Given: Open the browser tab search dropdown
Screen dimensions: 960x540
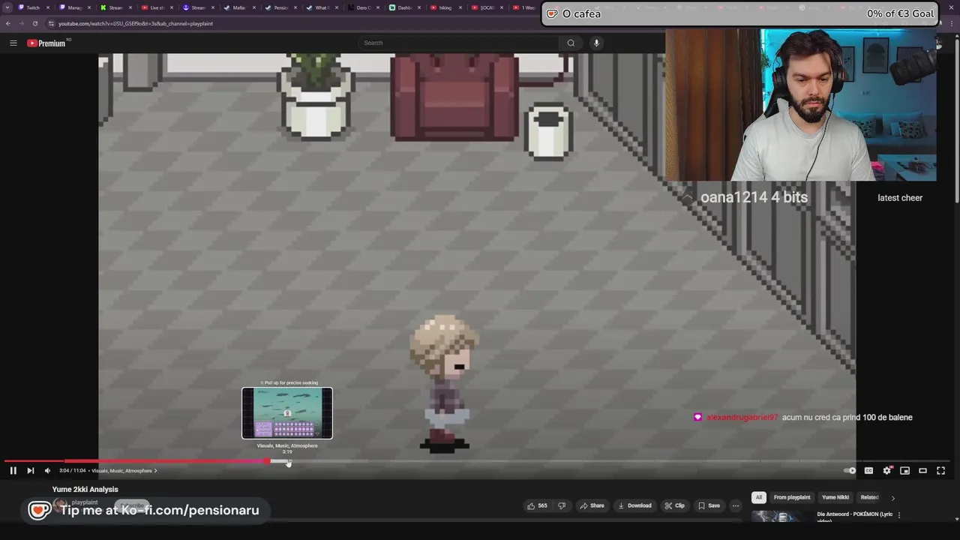Looking at the screenshot, I should coord(7,7).
